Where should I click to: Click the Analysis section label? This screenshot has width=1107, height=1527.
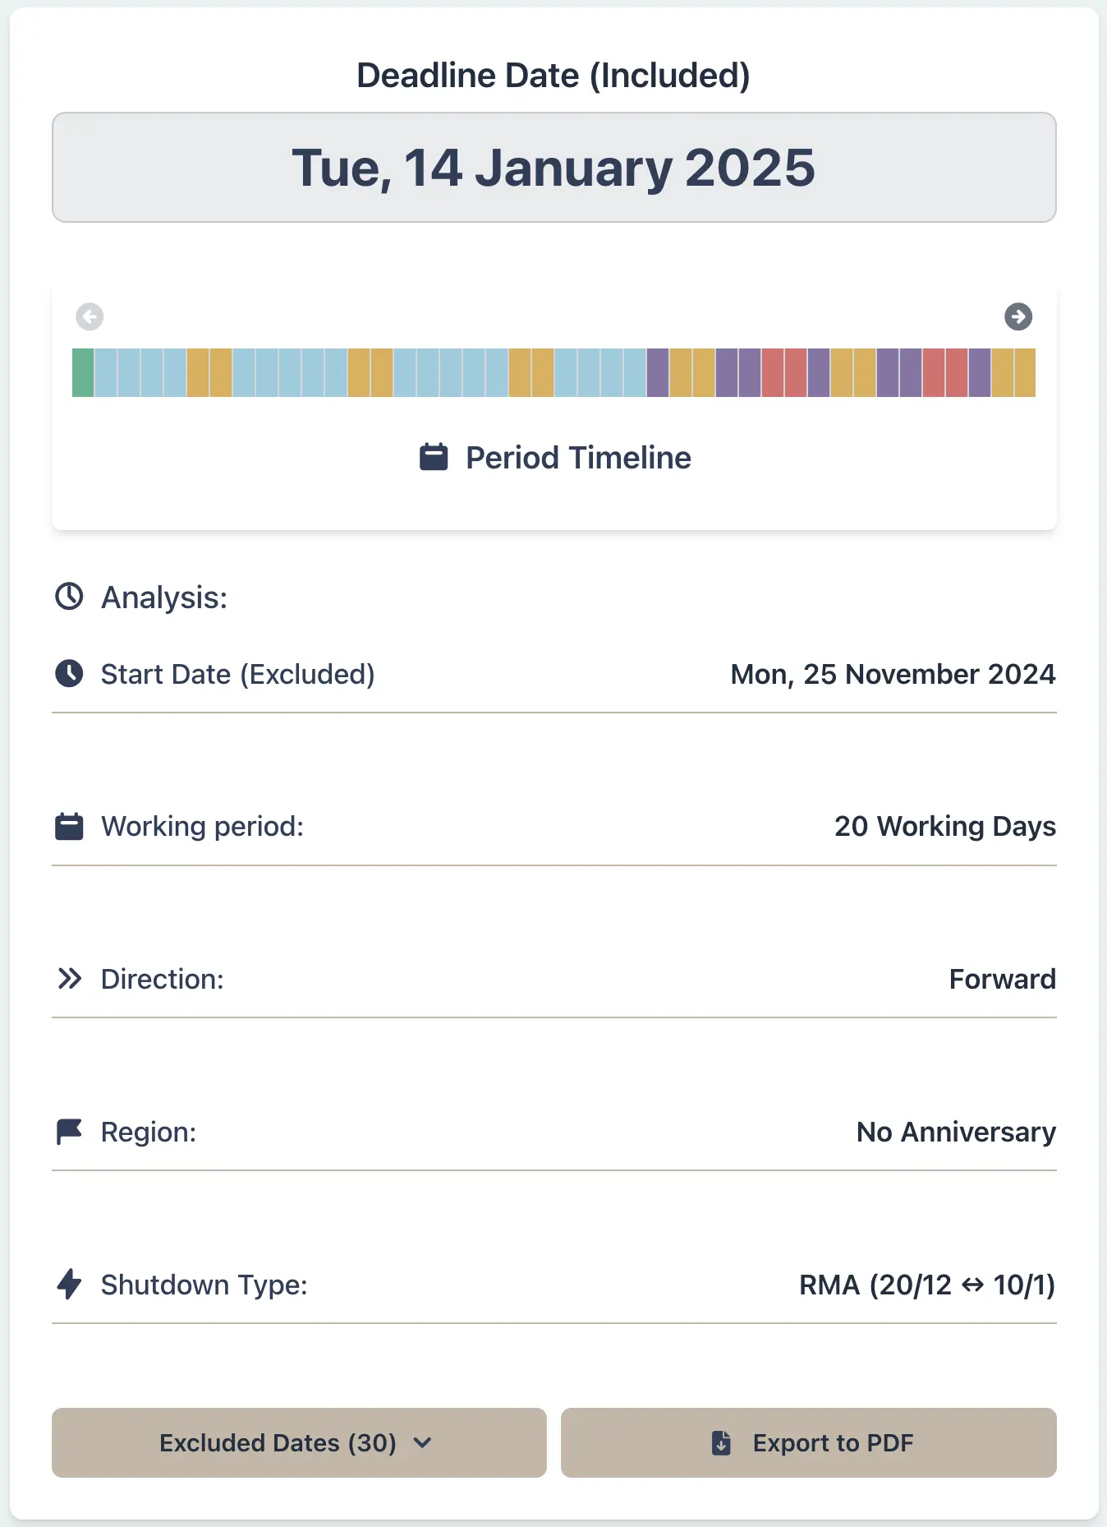(x=163, y=597)
